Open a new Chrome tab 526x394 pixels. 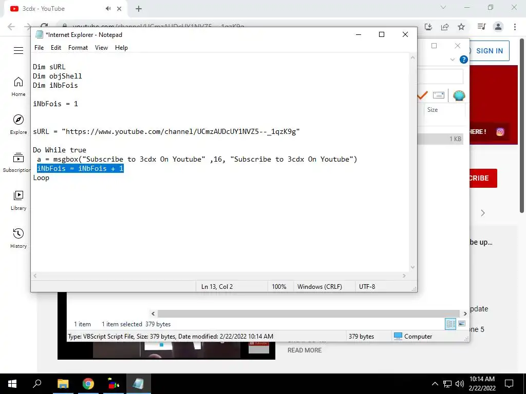click(139, 9)
